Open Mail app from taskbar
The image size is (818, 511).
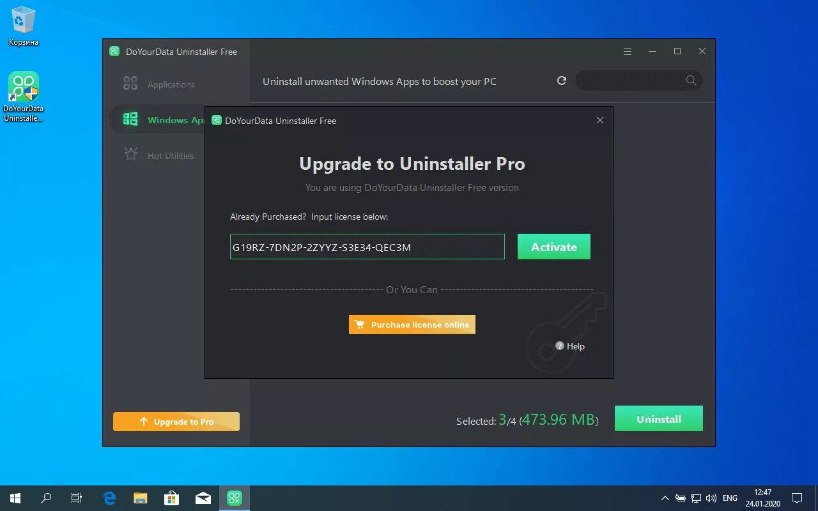click(203, 498)
